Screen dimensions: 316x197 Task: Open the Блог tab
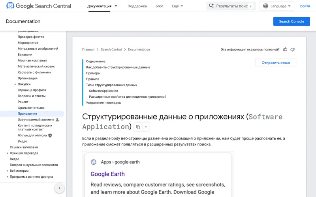click(x=159, y=6)
